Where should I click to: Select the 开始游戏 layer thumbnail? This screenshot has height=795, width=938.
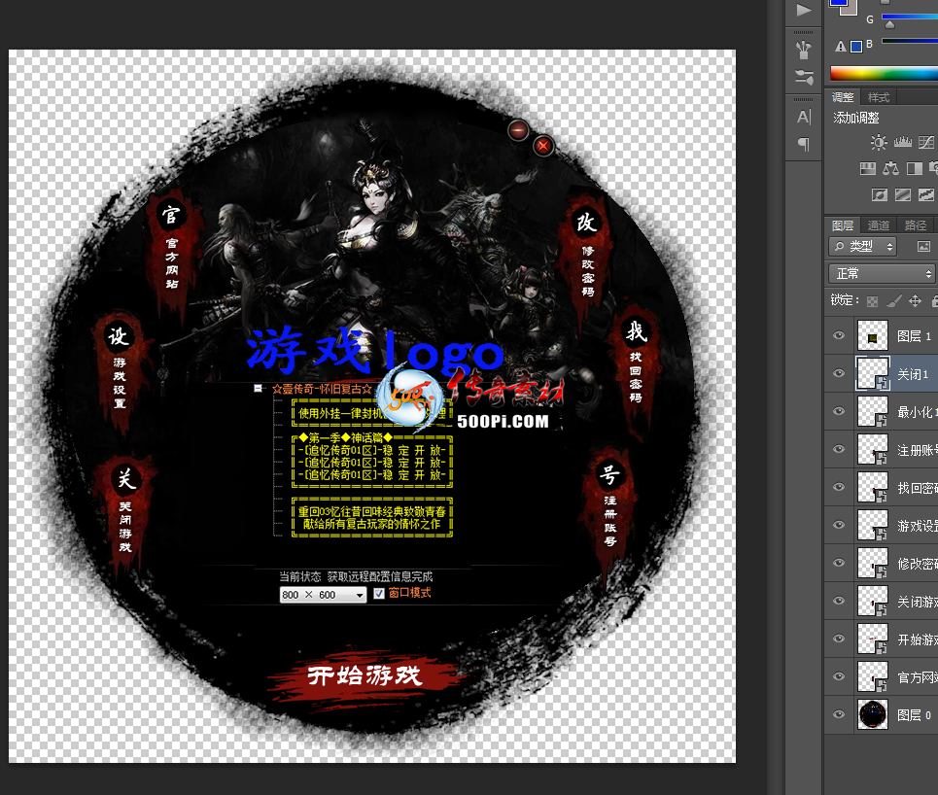tap(873, 639)
